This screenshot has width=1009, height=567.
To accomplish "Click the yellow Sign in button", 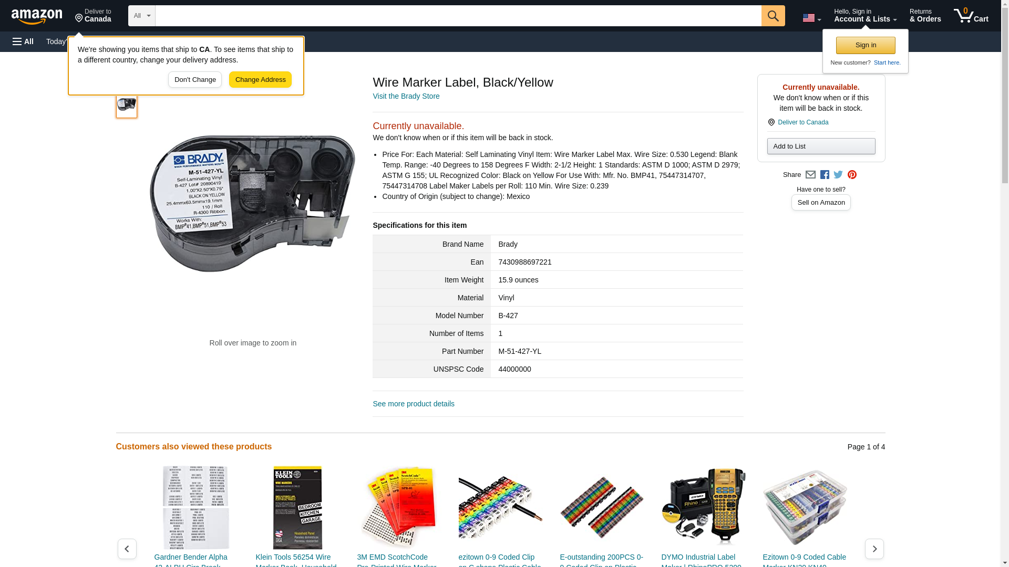I will (x=866, y=45).
